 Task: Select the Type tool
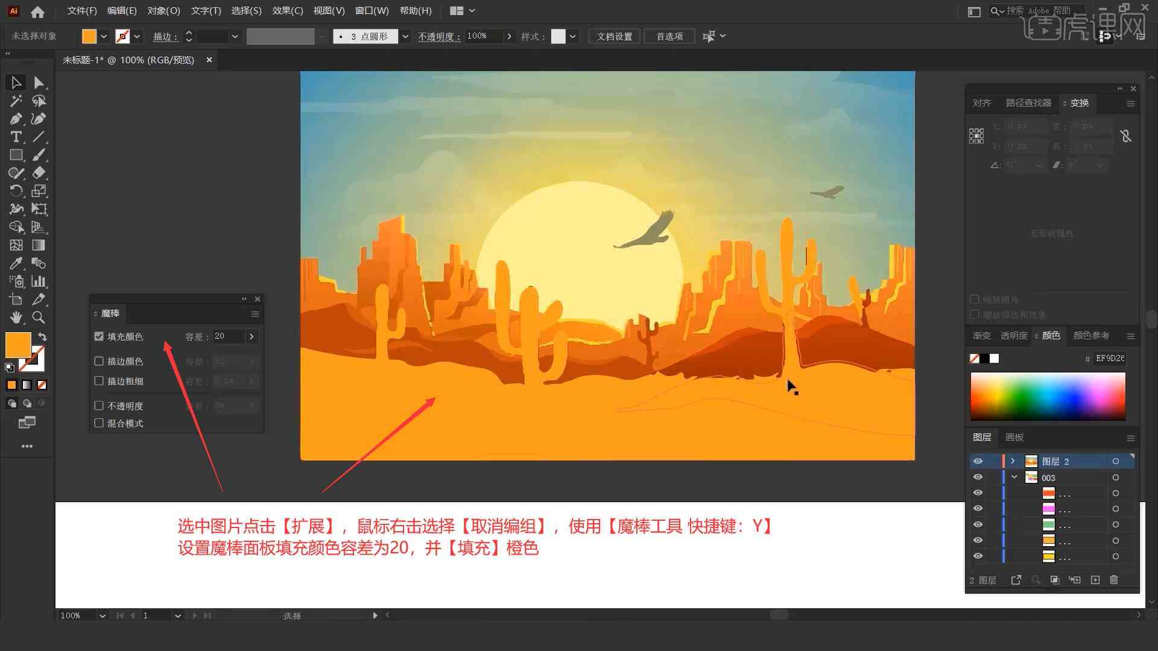click(x=14, y=137)
